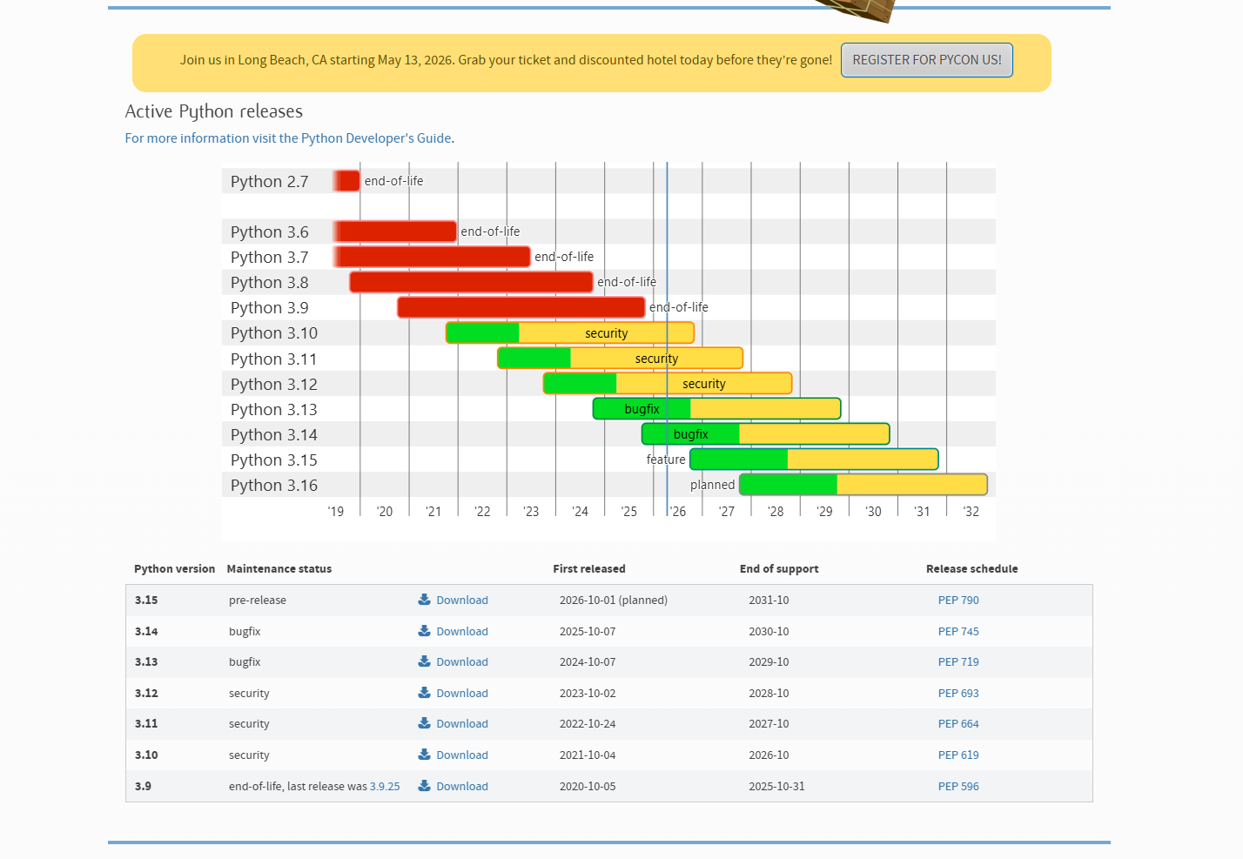
Task: Click the 'Python 3.16' chart row label
Action: tap(274, 486)
